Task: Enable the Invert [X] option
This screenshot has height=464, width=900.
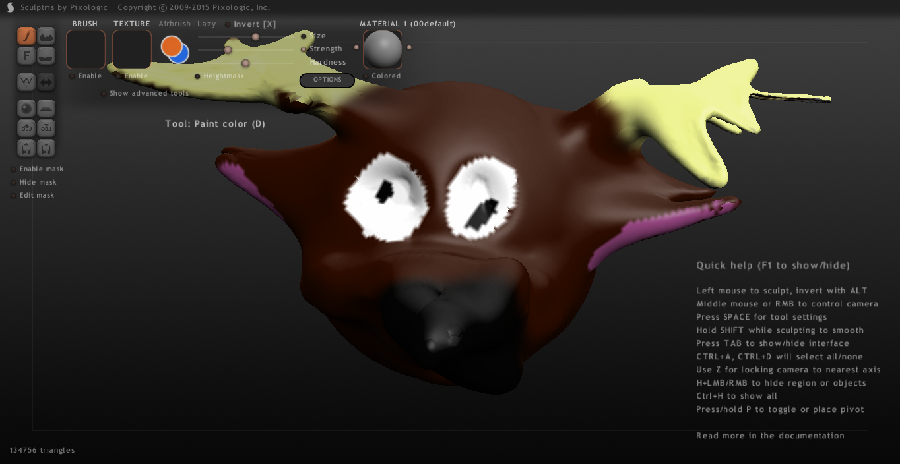Action: pyautogui.click(x=228, y=24)
